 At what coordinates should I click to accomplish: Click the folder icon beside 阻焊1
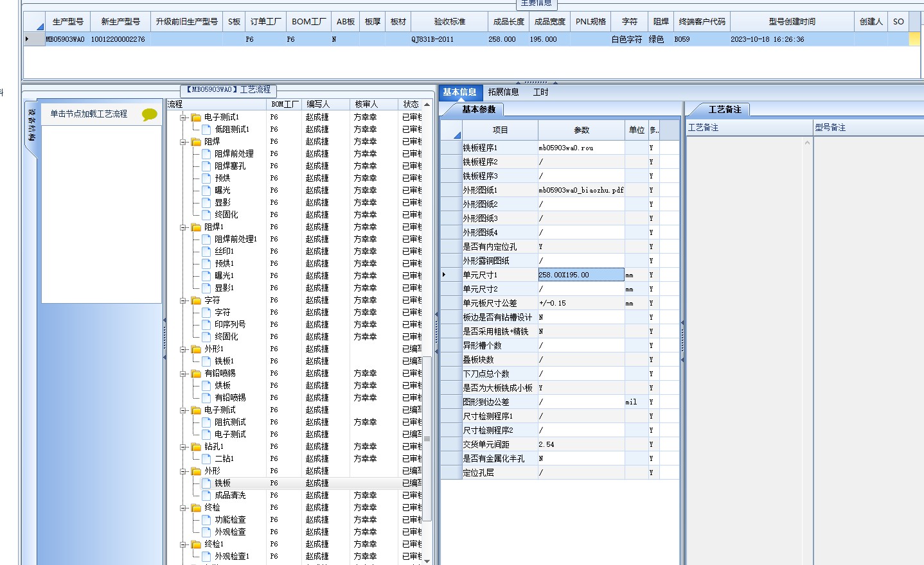197,227
